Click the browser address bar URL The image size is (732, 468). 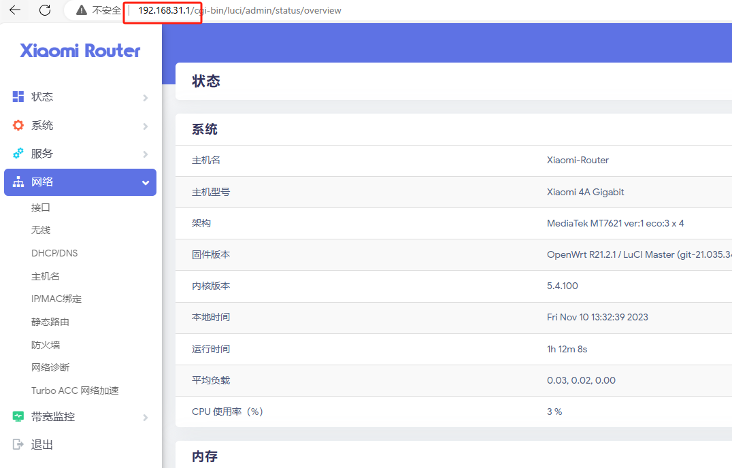click(x=239, y=10)
